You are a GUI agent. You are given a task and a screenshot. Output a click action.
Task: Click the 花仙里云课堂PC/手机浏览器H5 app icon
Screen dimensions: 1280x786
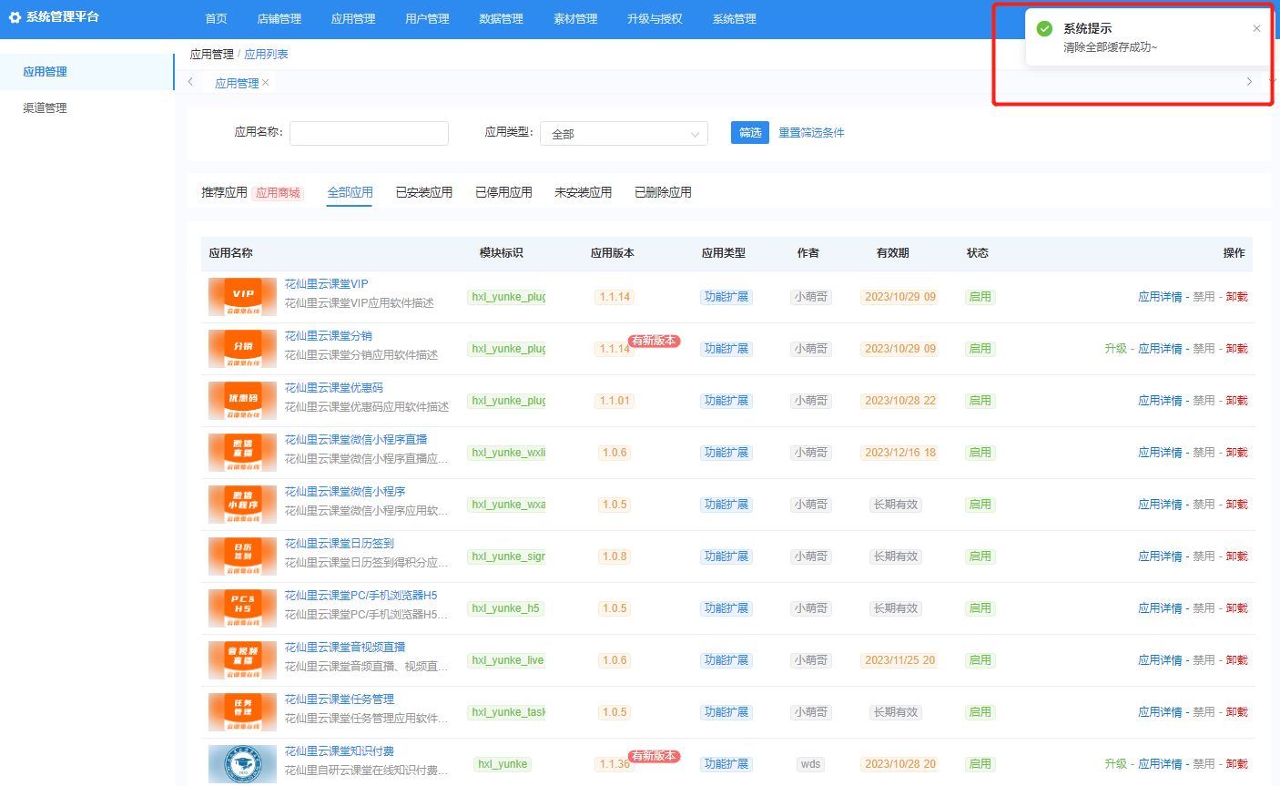pyautogui.click(x=242, y=608)
